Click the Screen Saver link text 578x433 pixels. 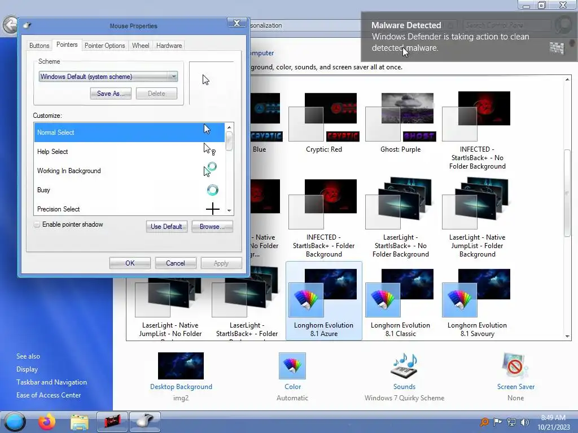[x=516, y=387]
